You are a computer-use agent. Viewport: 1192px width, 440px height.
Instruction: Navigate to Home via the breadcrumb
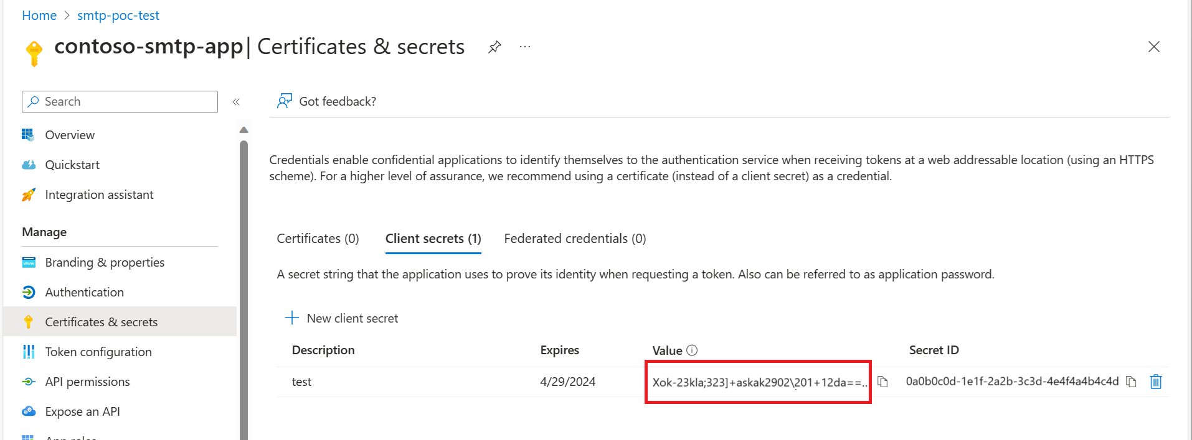click(x=39, y=15)
